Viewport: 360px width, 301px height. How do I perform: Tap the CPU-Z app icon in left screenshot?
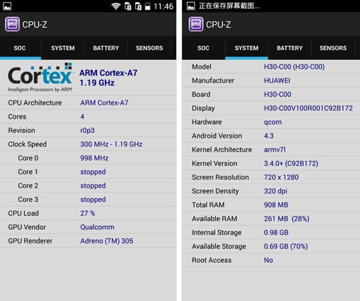point(12,25)
